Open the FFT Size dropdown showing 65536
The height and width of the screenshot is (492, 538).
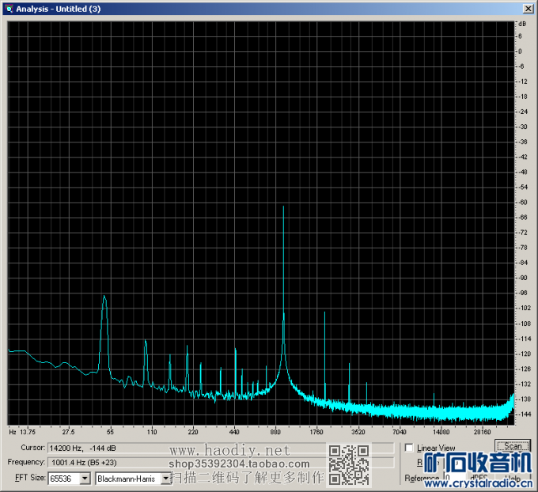pyautogui.click(x=85, y=479)
